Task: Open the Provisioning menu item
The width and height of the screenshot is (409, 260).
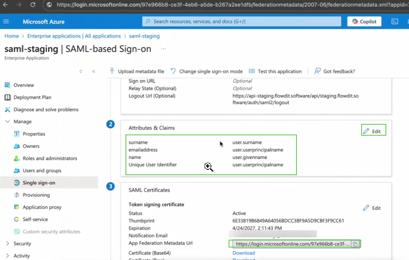Action: (x=36, y=195)
